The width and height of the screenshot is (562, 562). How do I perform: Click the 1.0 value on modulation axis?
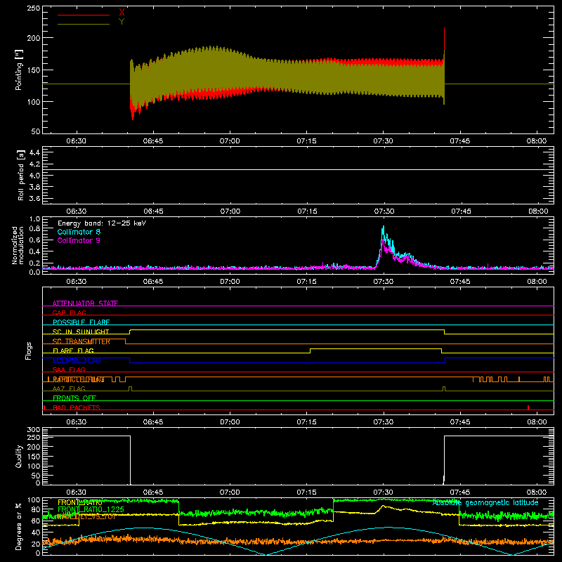pyautogui.click(x=34, y=219)
